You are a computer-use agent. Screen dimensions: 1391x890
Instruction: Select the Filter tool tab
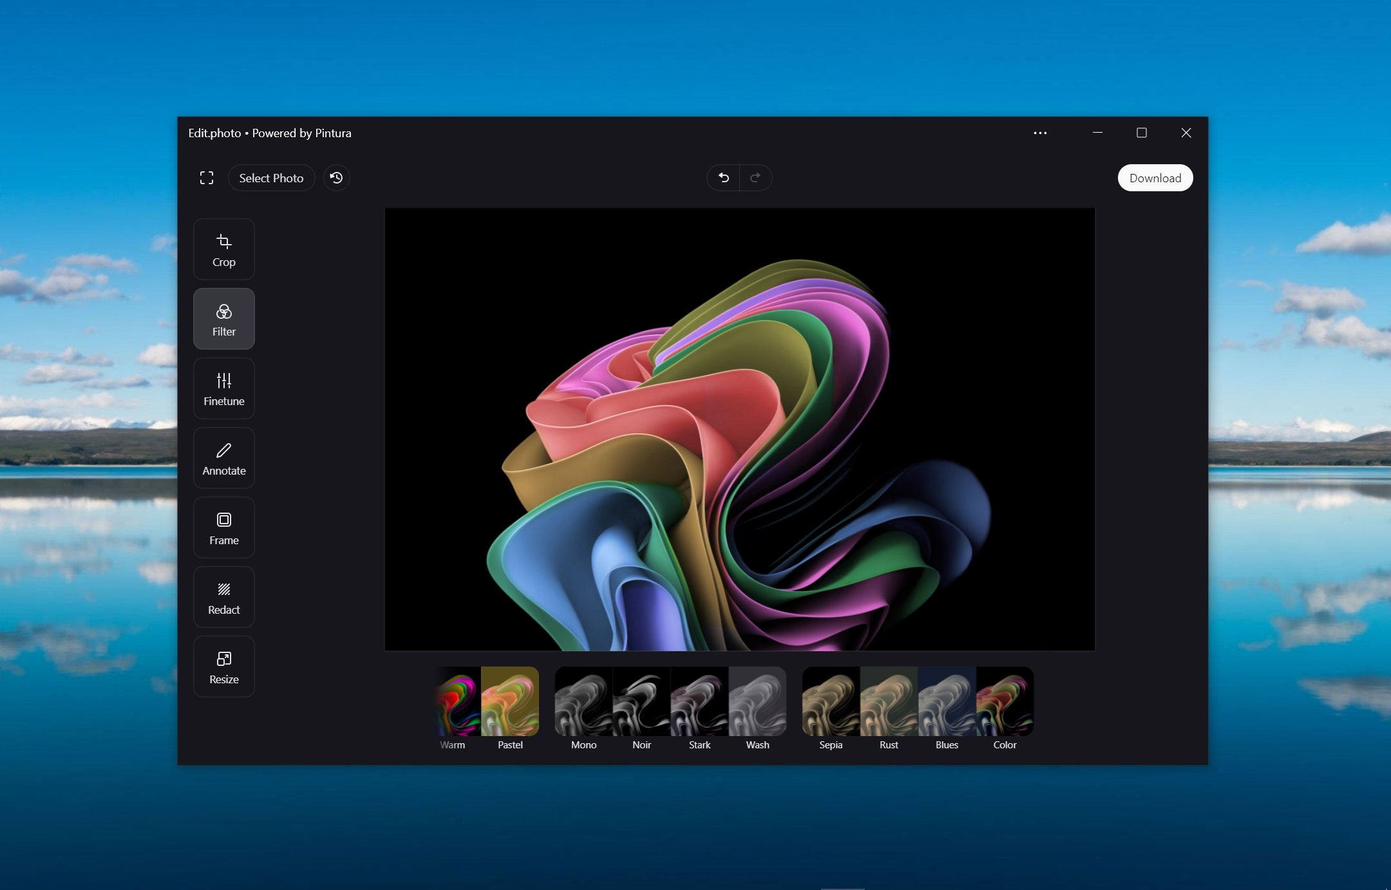[223, 319]
